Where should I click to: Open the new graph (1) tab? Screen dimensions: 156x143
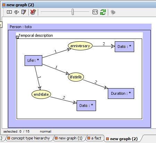[69, 138]
